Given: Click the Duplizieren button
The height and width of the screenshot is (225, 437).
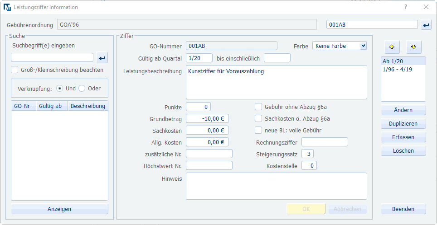Looking at the screenshot, I should click(x=403, y=124).
